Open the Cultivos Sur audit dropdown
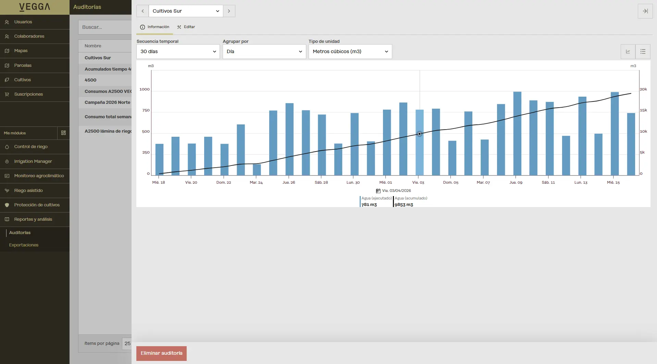The image size is (657, 364). click(186, 11)
